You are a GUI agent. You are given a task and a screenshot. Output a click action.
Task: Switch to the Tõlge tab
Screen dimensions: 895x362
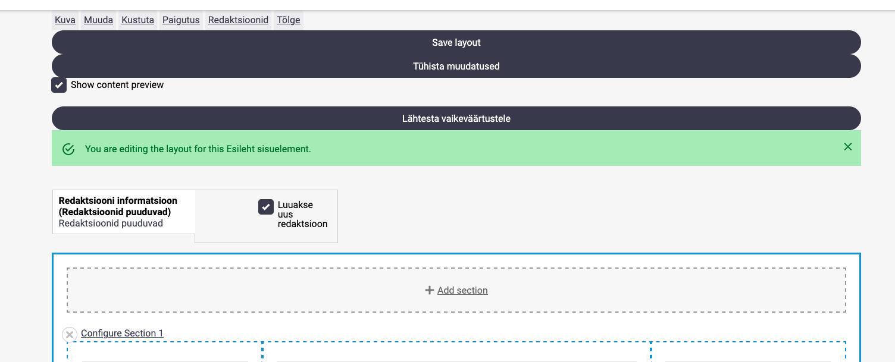289,20
